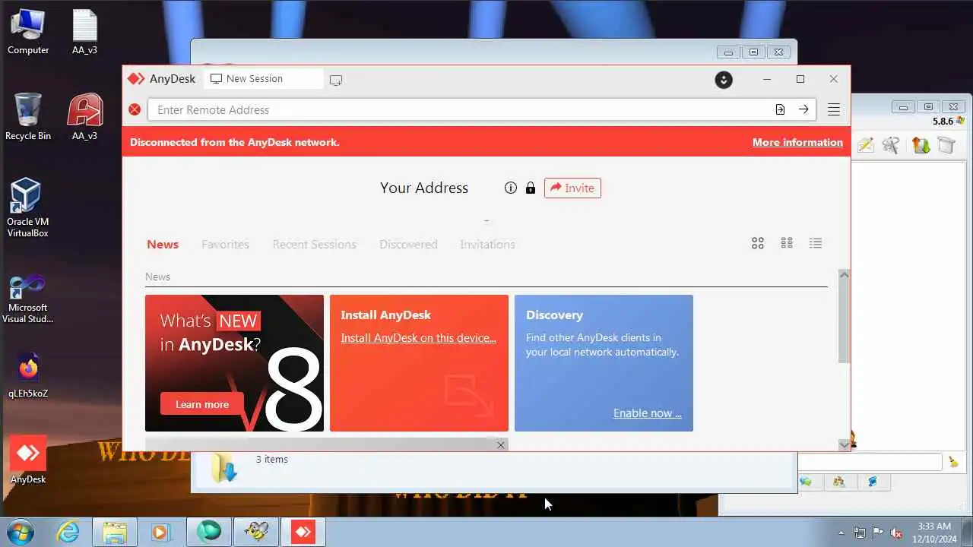Screen dimensions: 973x547
Task: Select the Microsoft Visual Studio desktop shortcut
Action: click(28, 299)
